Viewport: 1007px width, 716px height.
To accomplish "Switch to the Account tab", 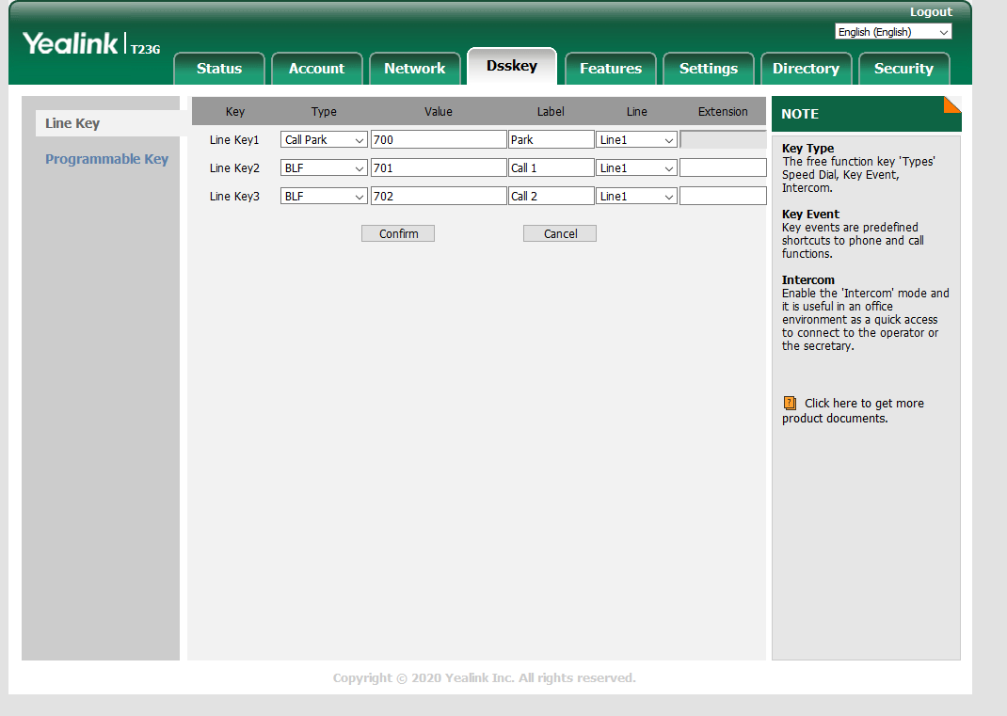I will (316, 69).
